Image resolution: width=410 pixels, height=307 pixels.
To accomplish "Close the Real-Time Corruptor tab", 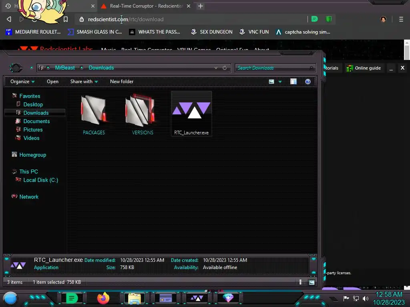I will pyautogui.click(x=189, y=6).
